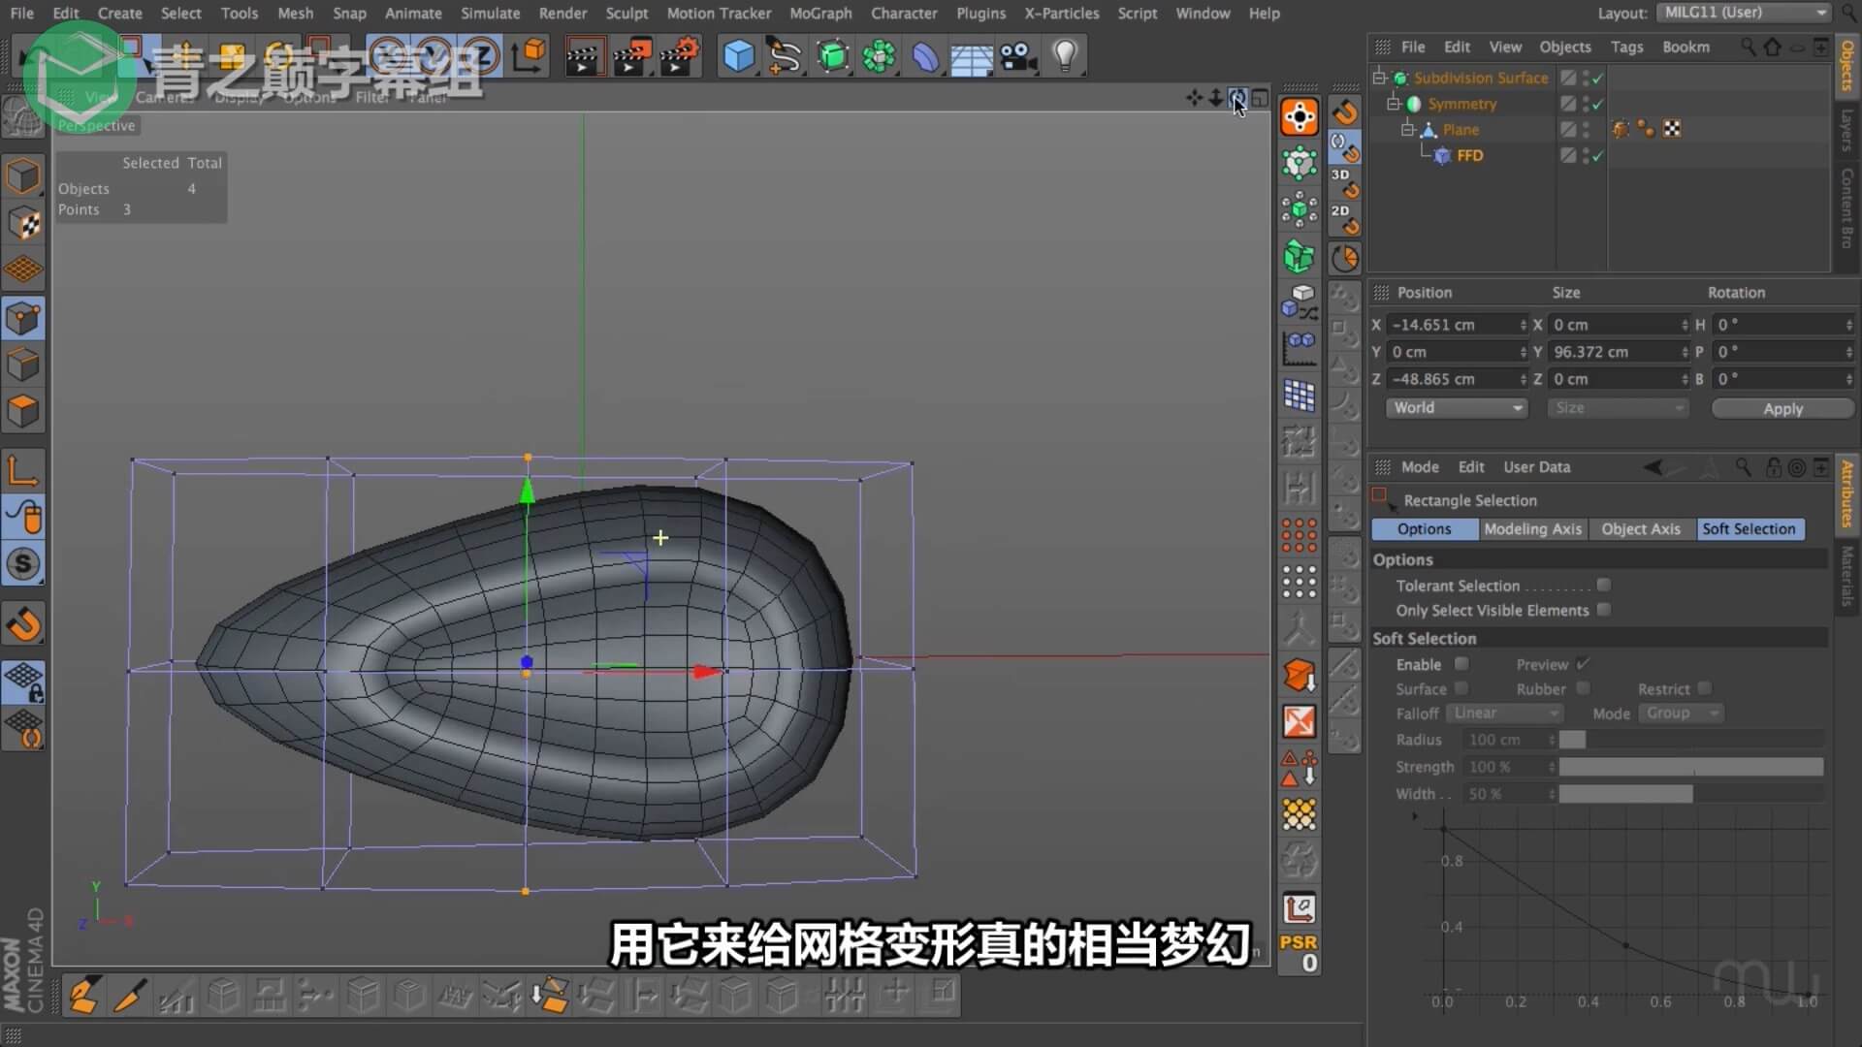
Task: Open the MoGraph menu
Action: (819, 14)
